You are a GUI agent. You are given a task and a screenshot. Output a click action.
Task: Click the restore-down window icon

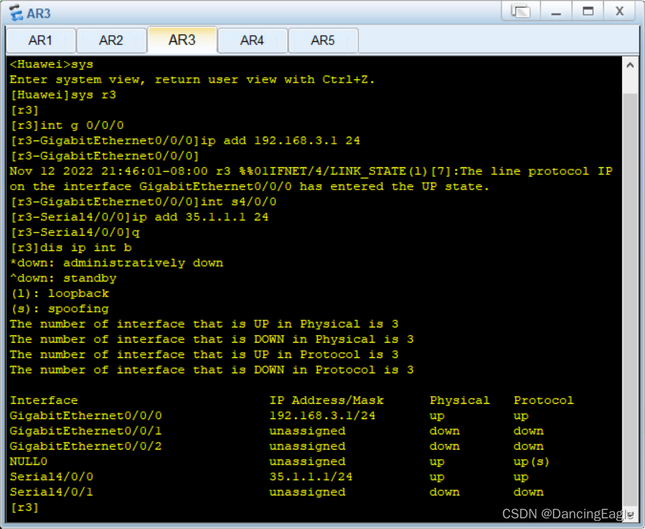[x=521, y=11]
